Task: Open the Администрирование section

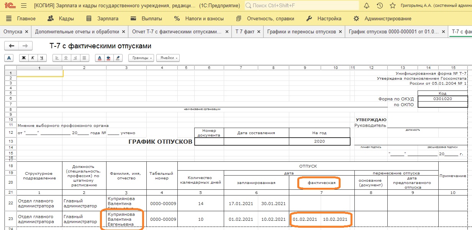Action: pyautogui.click(x=382, y=18)
